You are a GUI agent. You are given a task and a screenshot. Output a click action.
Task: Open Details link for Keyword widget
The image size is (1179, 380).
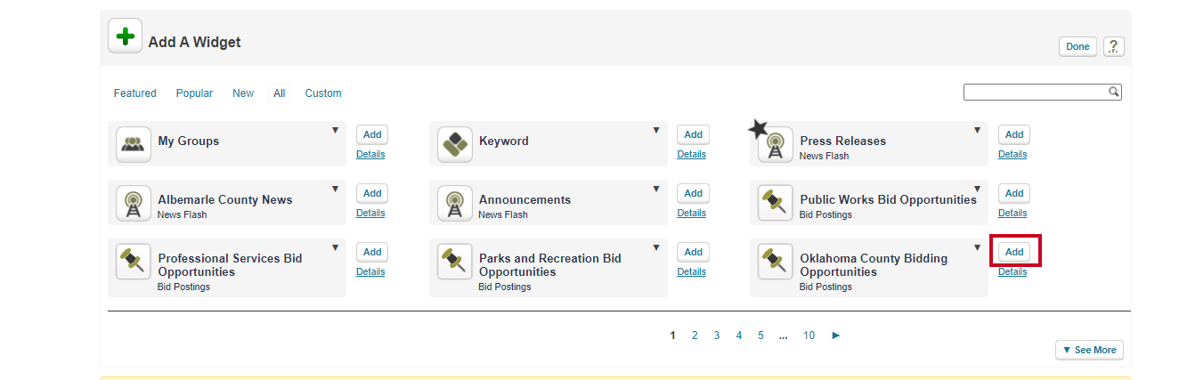(x=691, y=154)
